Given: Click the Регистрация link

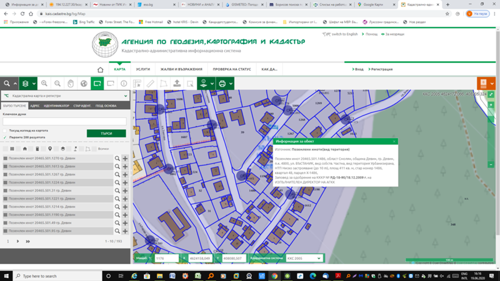Looking at the screenshot, I should pos(382,69).
